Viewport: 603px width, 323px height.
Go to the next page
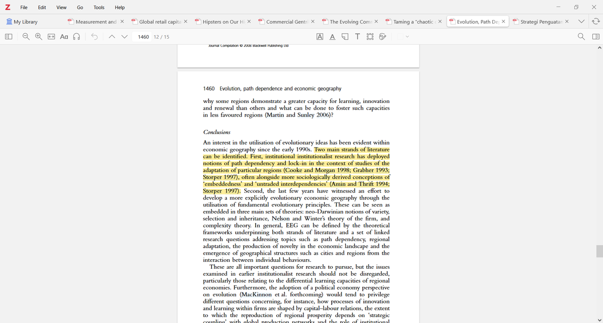point(125,37)
